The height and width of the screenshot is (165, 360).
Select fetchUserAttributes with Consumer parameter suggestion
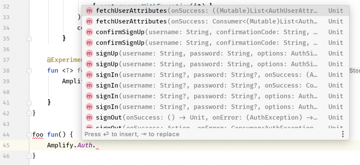216,21
